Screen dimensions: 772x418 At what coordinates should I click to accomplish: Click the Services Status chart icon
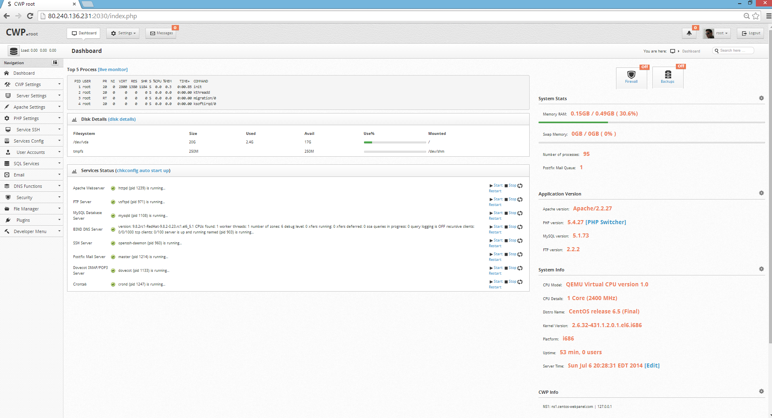(x=74, y=171)
